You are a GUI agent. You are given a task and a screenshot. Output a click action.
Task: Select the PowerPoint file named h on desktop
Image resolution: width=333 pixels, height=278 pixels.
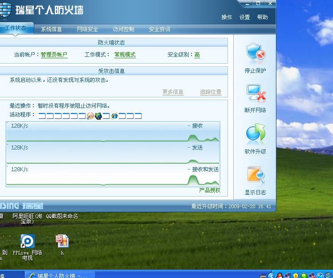pyautogui.click(x=62, y=241)
